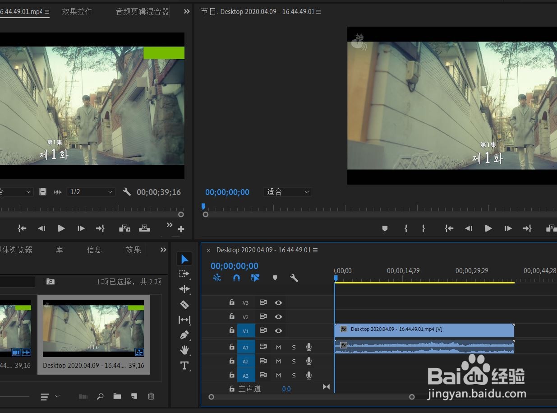Select video clip on V1 track
The width and height of the screenshot is (557, 413).
point(424,330)
